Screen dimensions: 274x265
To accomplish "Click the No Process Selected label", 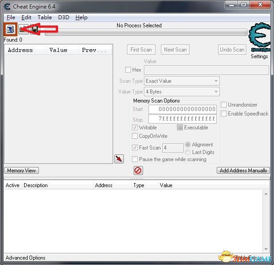I will [x=139, y=26].
